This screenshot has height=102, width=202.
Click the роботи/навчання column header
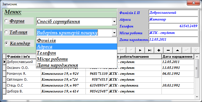click(x=139, y=56)
